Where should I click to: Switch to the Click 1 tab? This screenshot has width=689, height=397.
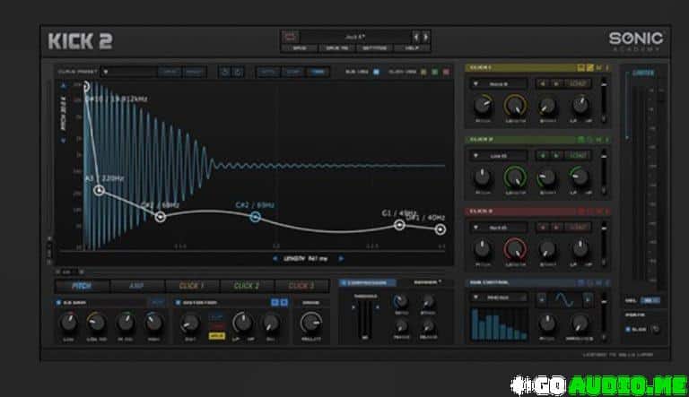click(192, 286)
